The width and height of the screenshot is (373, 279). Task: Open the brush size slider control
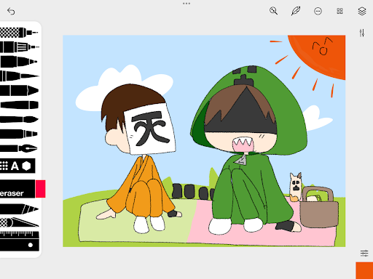(x=362, y=33)
